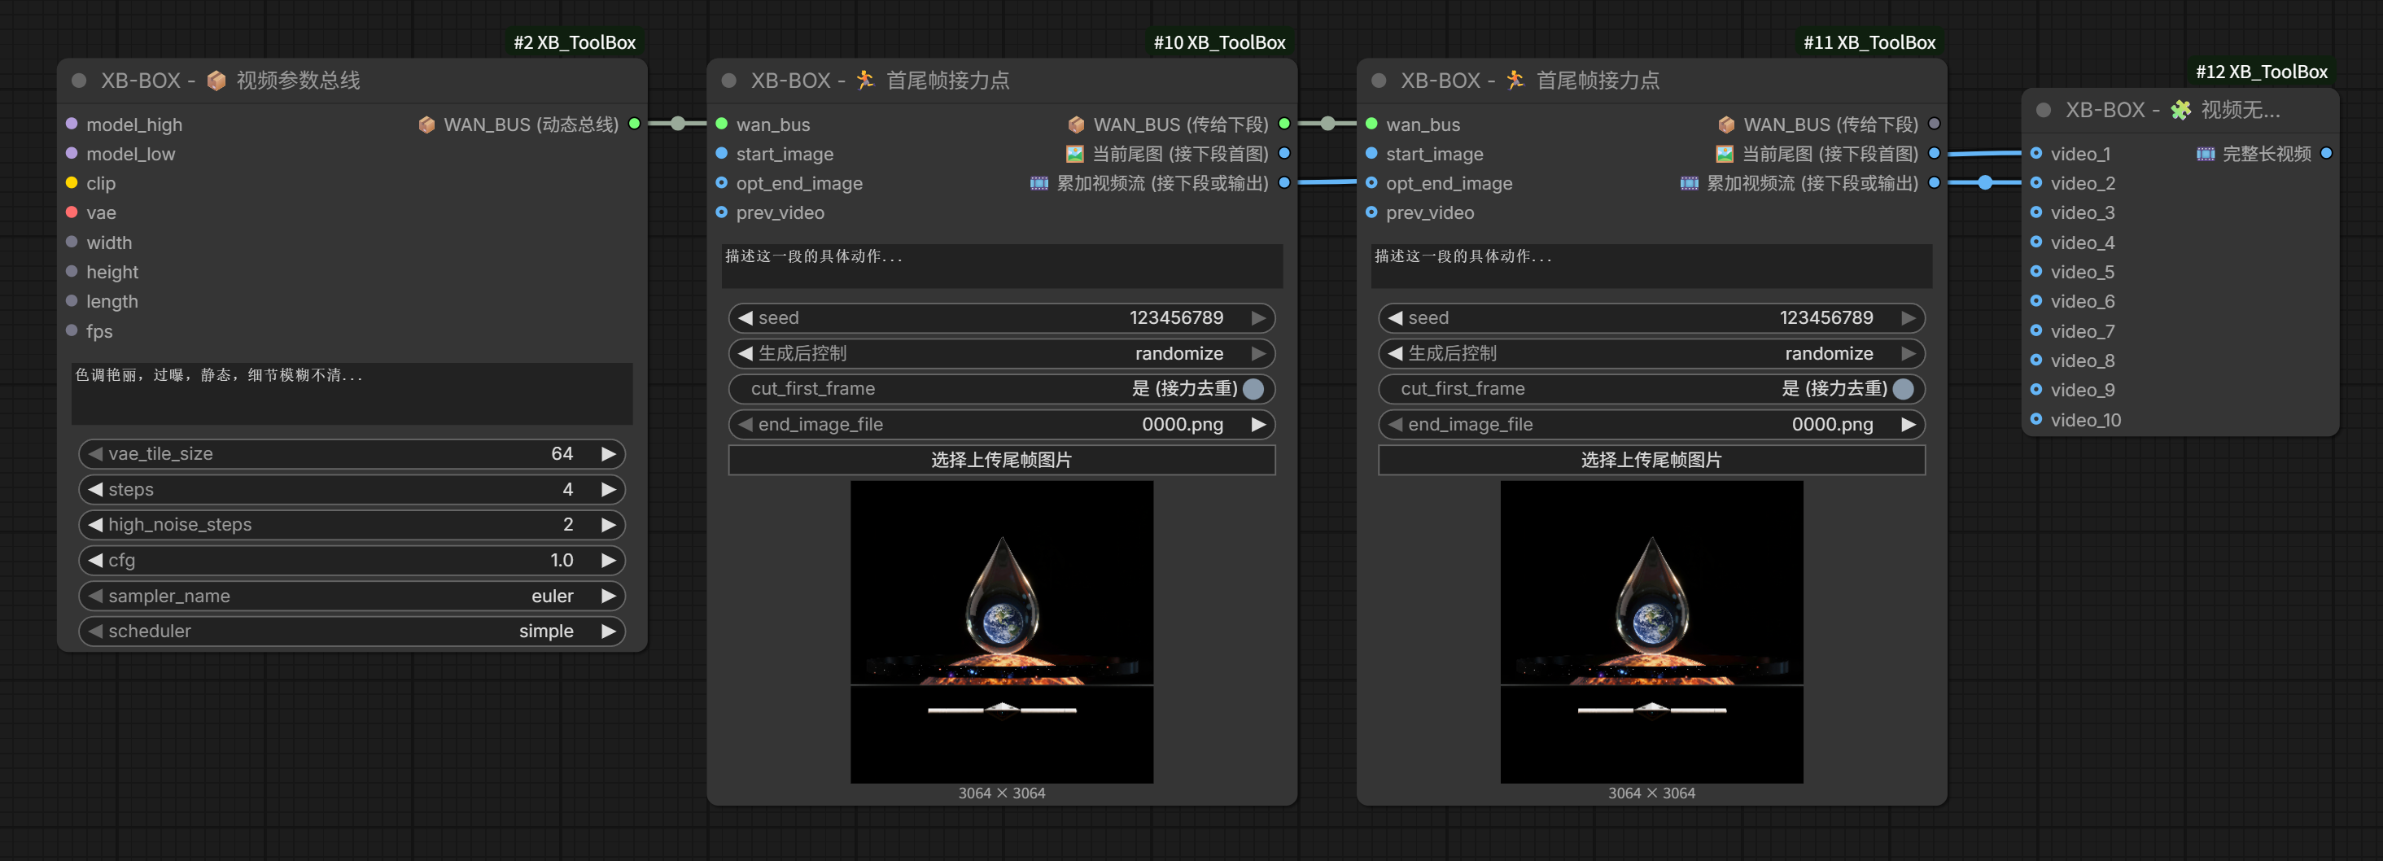Click the video_3 input socket

2036,212
